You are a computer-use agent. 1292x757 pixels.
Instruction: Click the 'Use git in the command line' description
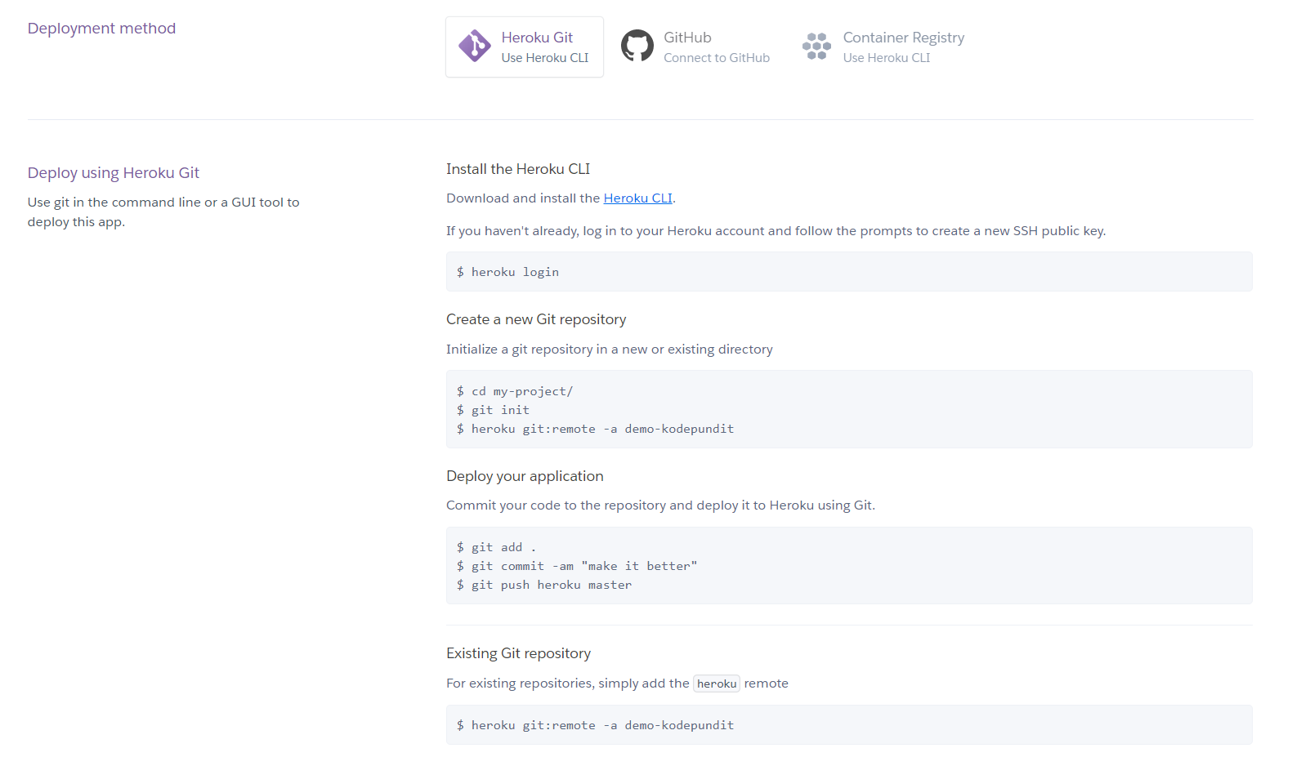[x=163, y=212]
